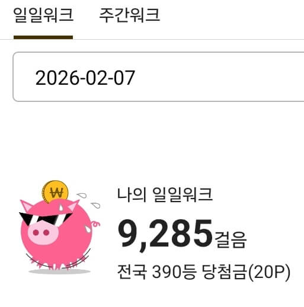304x307 pixels.
Task: Tap the pig's light pink snout
Action: pyautogui.click(x=43, y=233)
